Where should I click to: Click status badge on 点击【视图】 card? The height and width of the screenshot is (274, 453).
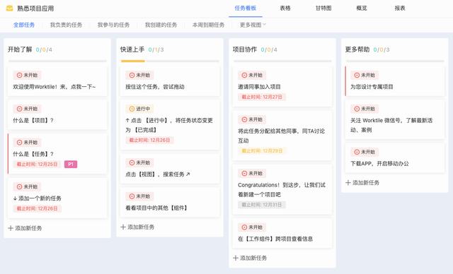point(139,163)
